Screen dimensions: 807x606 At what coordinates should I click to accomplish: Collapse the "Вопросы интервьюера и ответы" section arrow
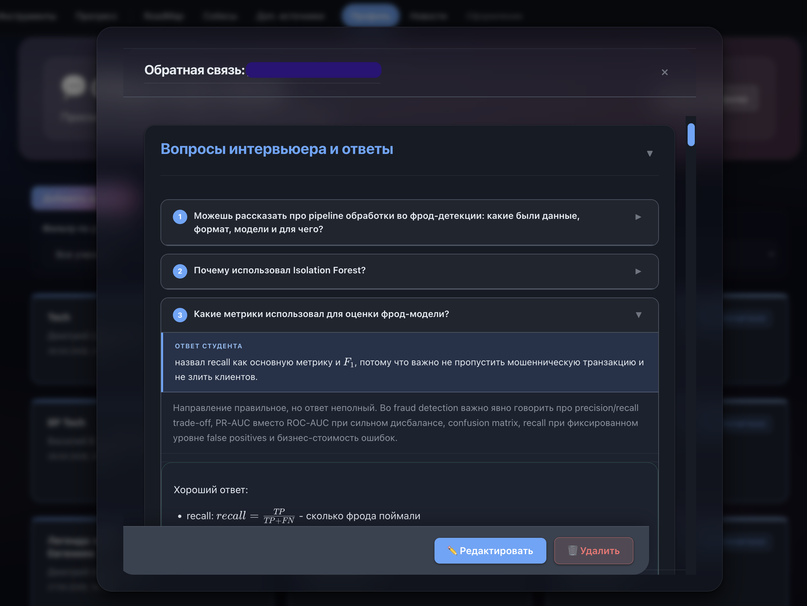click(649, 153)
